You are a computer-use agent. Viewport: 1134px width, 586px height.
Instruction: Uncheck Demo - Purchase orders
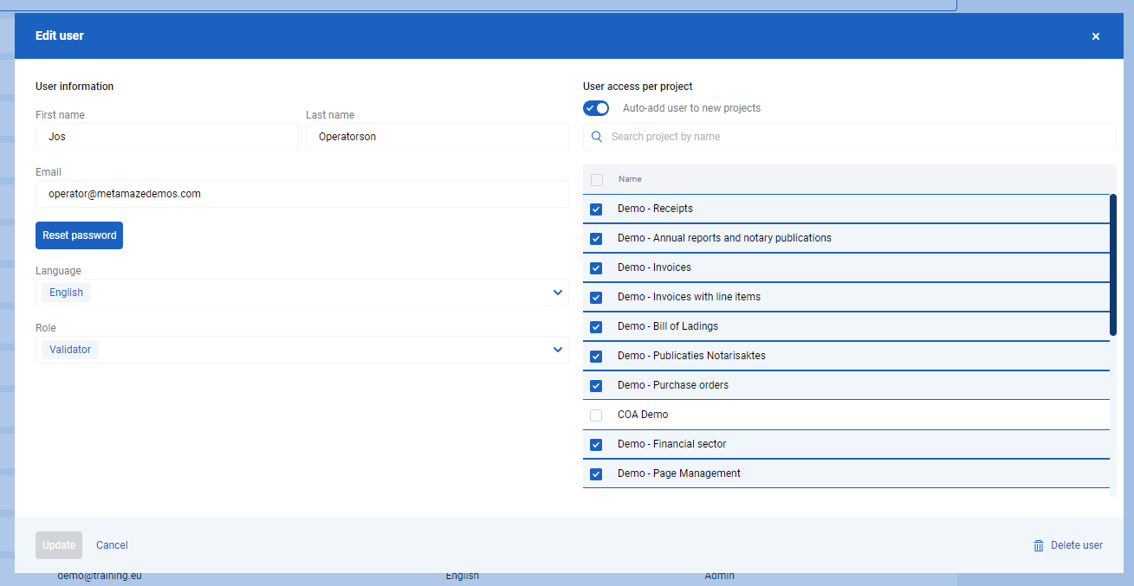coord(596,386)
